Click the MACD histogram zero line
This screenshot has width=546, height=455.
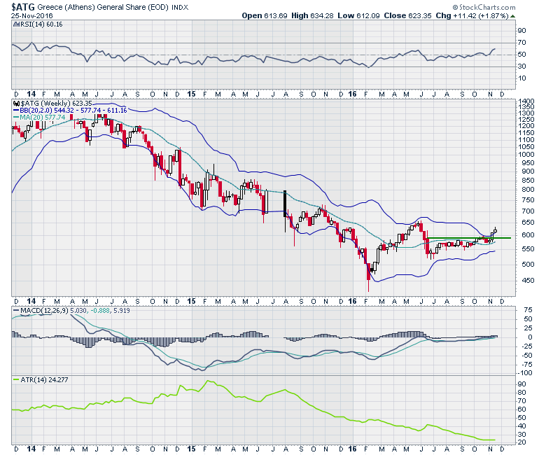pyautogui.click(x=266, y=337)
